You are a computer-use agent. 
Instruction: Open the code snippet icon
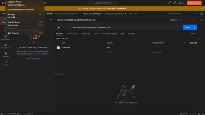coord(201,20)
